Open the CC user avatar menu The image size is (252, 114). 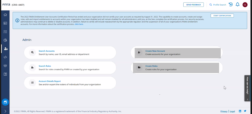[x=245, y=5]
